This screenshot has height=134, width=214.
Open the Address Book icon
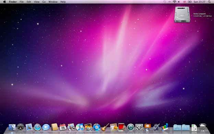tap(54, 127)
